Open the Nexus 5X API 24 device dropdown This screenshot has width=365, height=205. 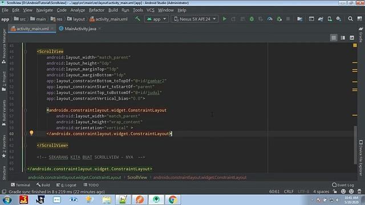click(195, 19)
